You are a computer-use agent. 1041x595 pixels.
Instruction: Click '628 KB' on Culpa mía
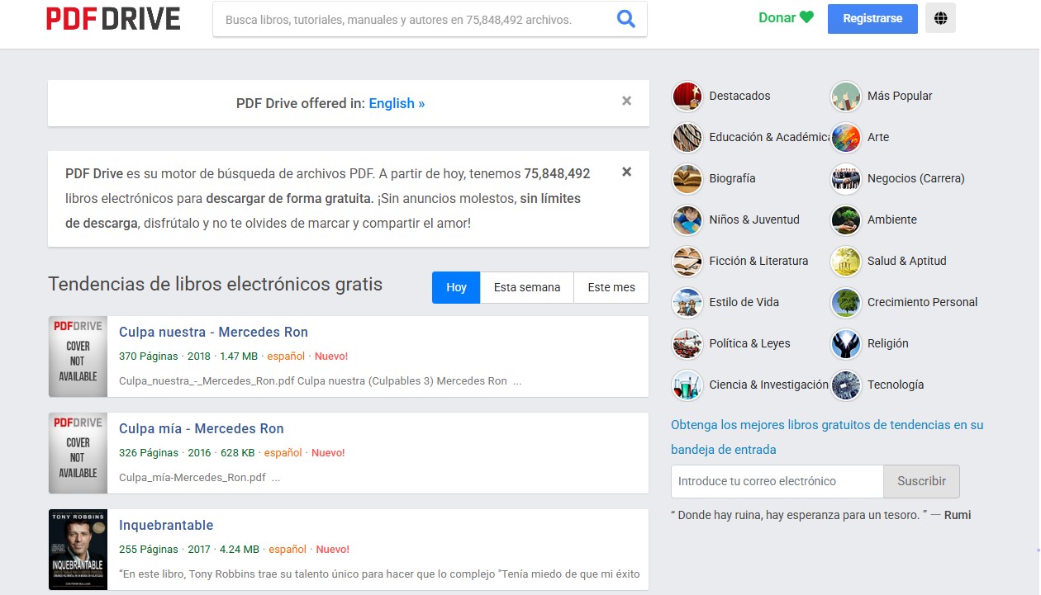point(237,453)
